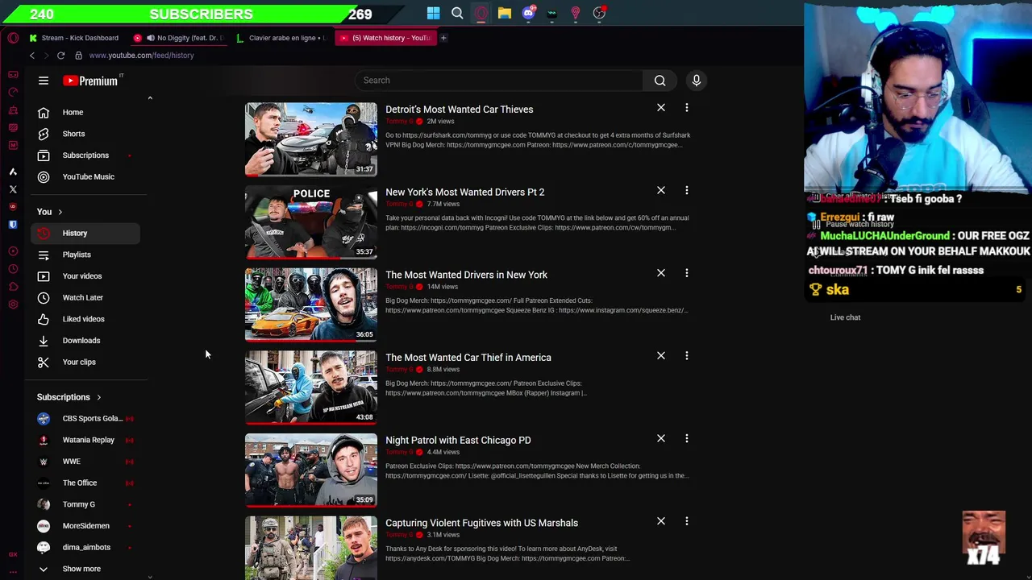The height and width of the screenshot is (580, 1032).
Task: Play Night Patrol with East Chicago PD thumbnail
Action: (x=311, y=470)
